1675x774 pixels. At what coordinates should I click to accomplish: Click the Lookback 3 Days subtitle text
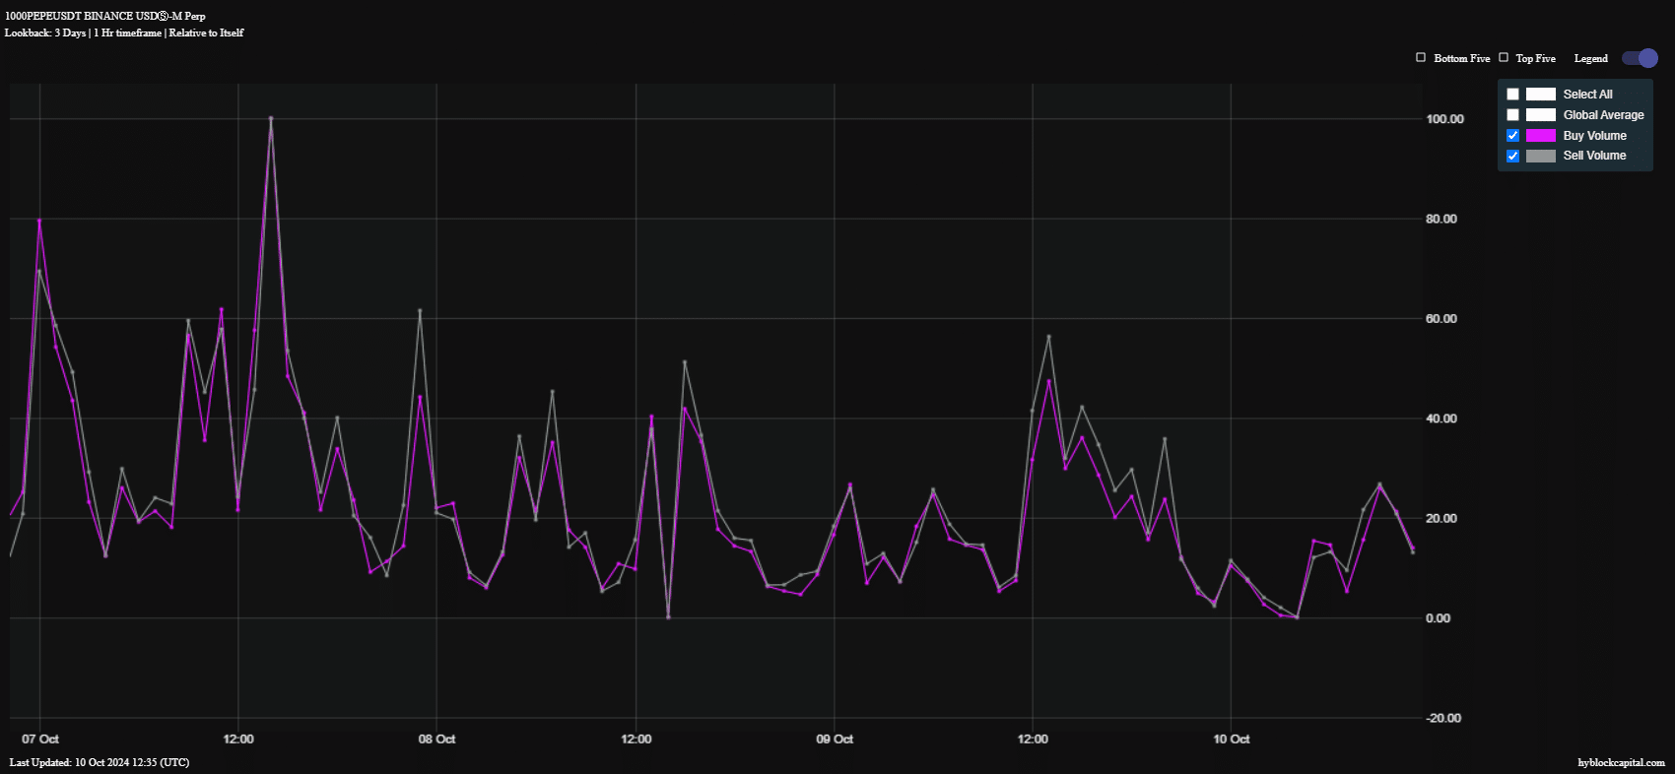coord(124,32)
